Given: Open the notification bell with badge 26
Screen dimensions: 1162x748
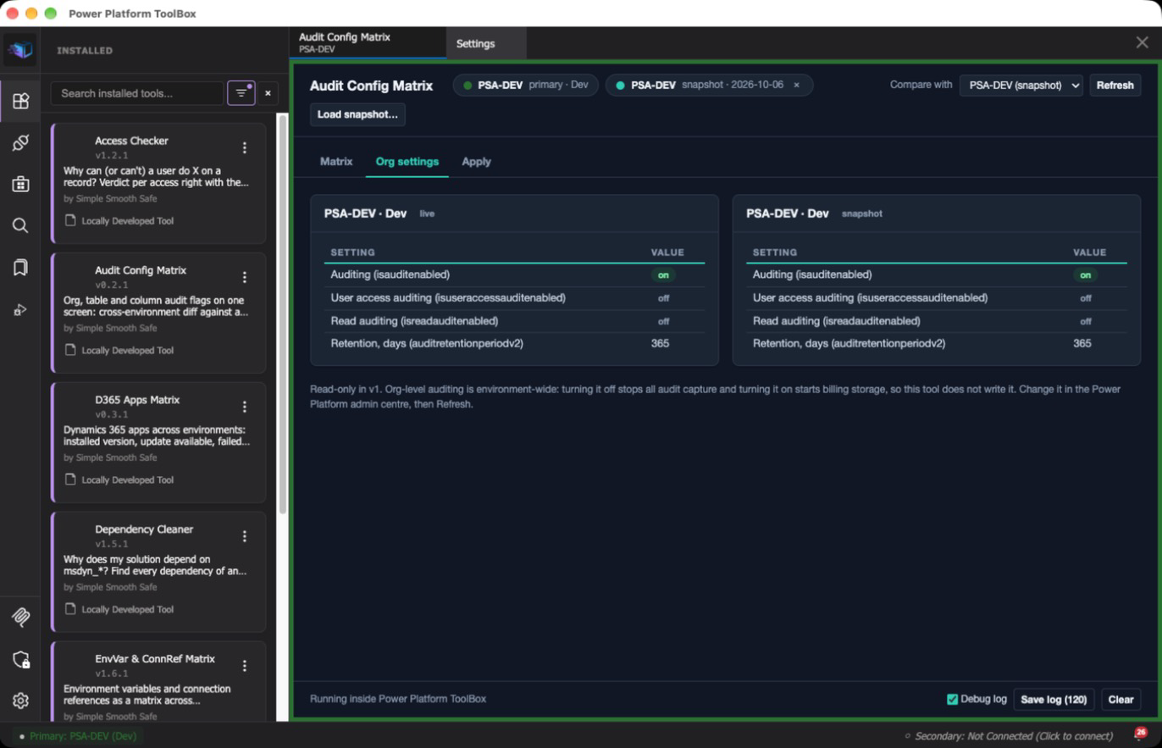Looking at the screenshot, I should pyautogui.click(x=1140, y=734).
